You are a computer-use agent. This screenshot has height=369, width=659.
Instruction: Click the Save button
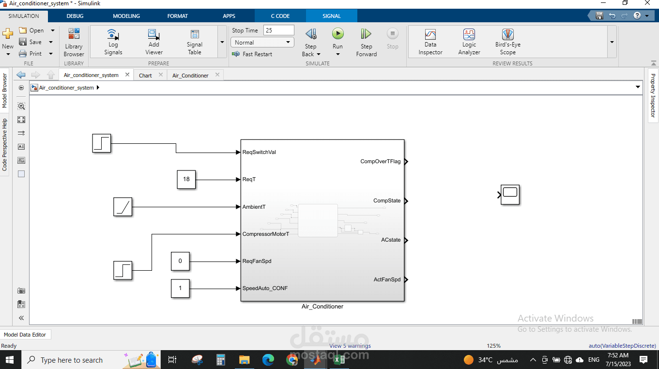31,42
